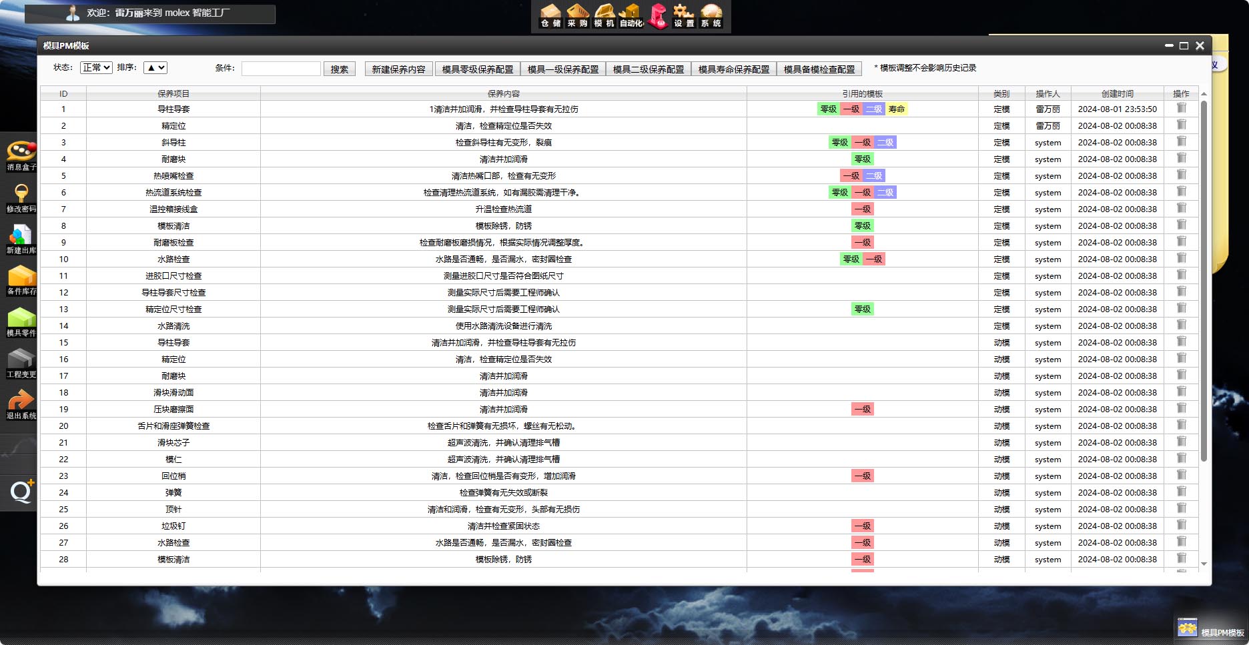The image size is (1249, 645).
Task: Click the 搜索 search button
Action: point(339,69)
